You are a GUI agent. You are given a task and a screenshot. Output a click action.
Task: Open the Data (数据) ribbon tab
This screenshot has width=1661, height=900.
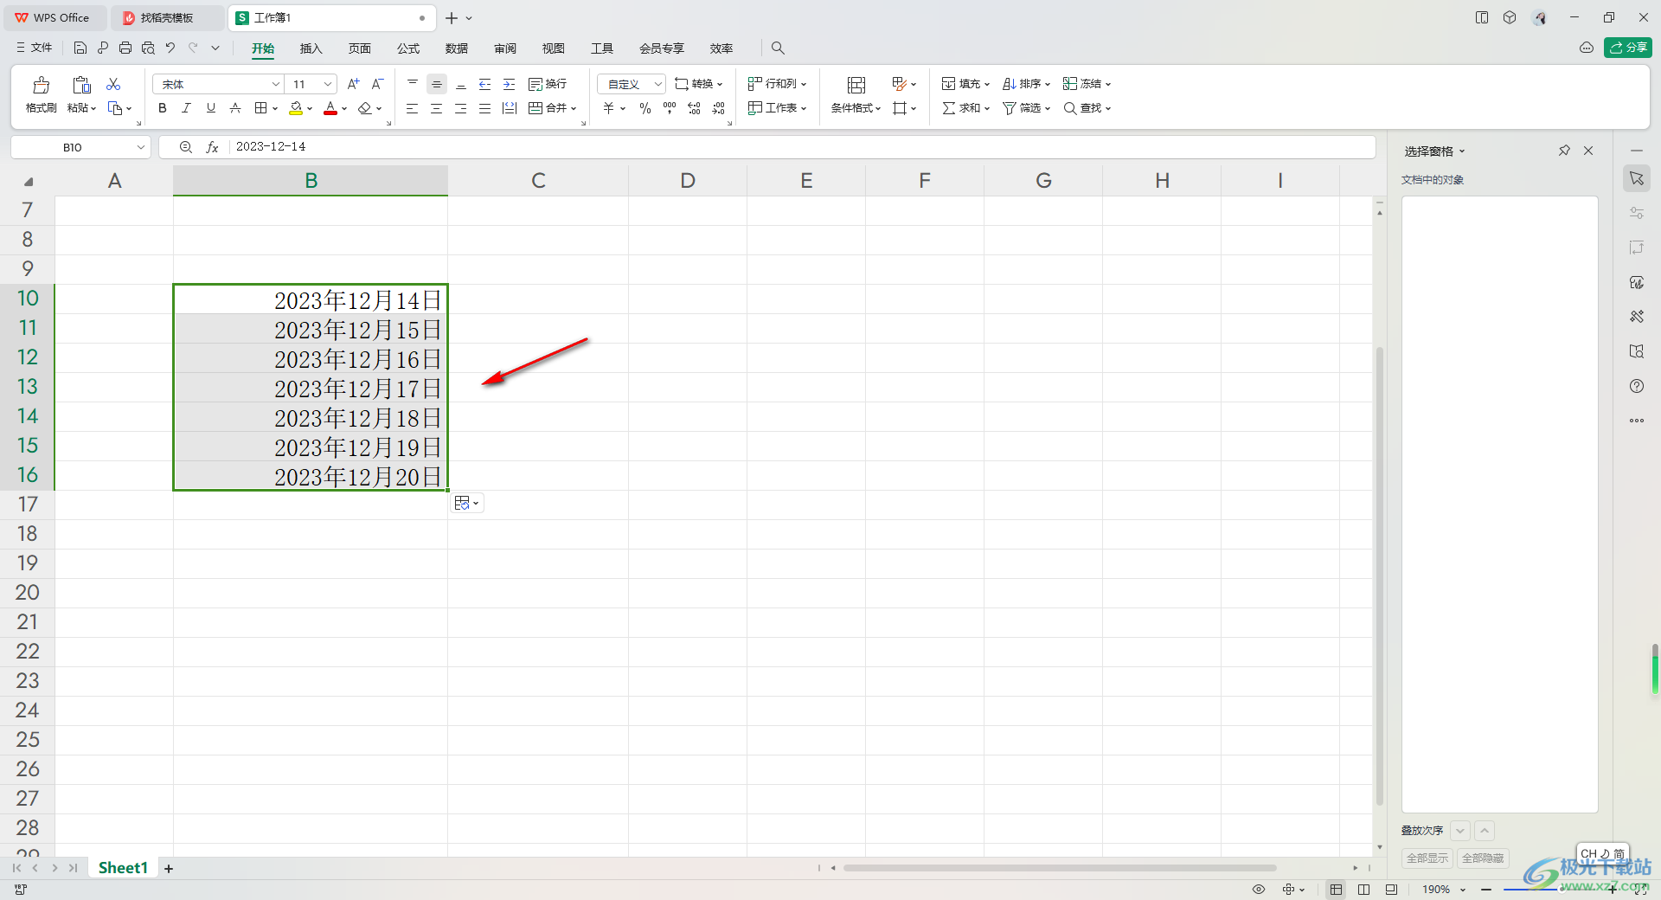pyautogui.click(x=457, y=48)
